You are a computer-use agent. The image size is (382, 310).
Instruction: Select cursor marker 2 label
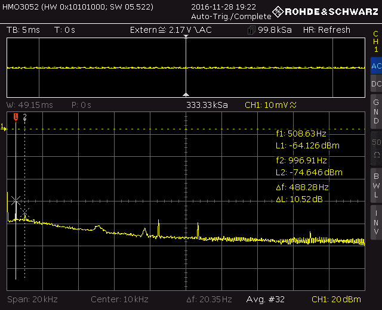pos(24,117)
